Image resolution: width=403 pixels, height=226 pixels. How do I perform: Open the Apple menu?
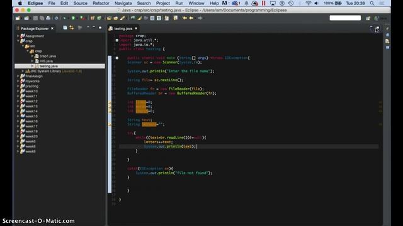(x=20, y=3)
